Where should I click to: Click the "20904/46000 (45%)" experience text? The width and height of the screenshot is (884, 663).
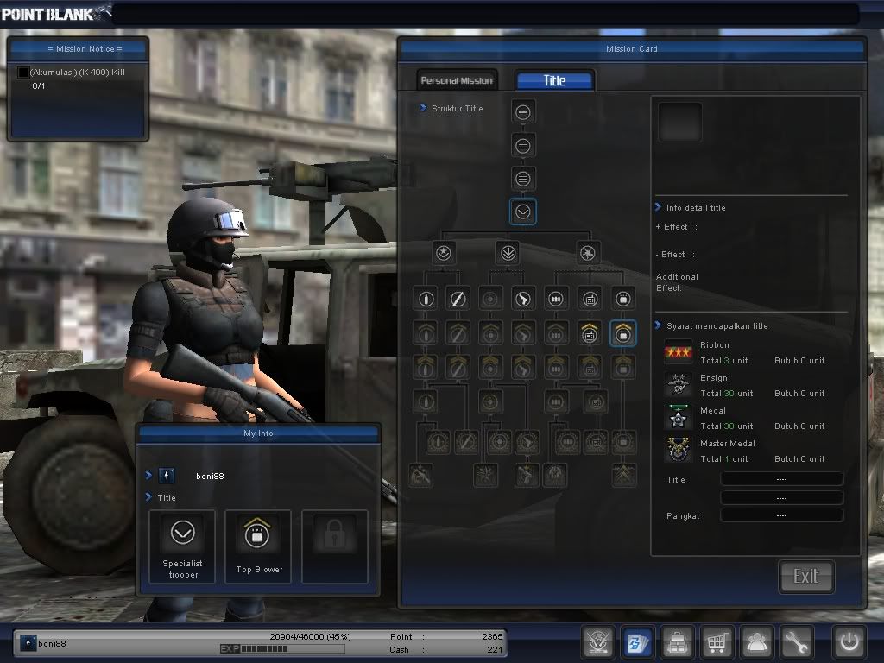click(x=310, y=636)
